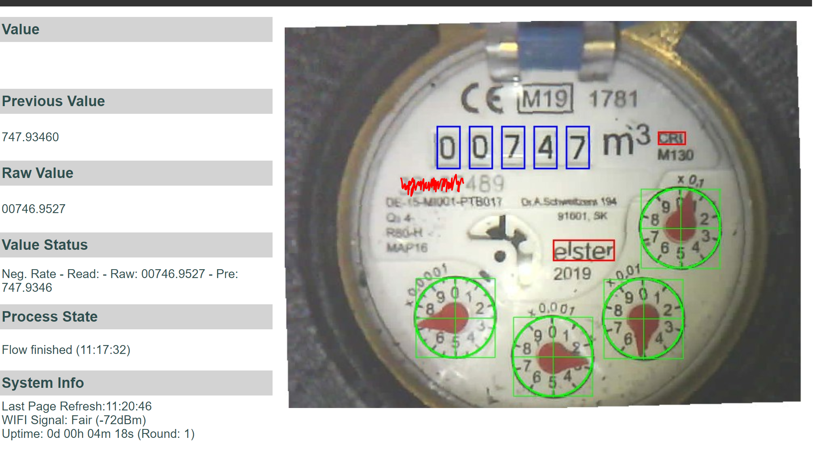Select the x0.001 green analog dial
This screenshot has height=452, width=827.
pyautogui.click(x=553, y=357)
